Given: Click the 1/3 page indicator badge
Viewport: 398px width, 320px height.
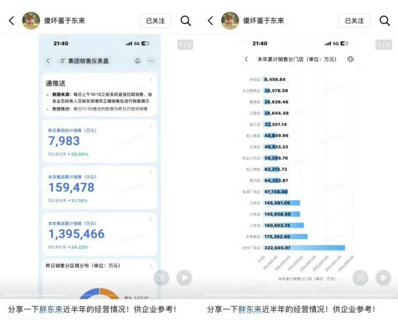Looking at the screenshot, I should pyautogui.click(x=185, y=45).
